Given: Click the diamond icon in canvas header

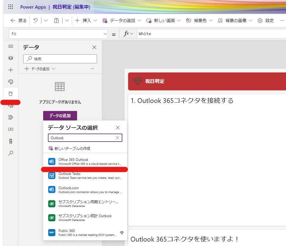Looking at the screenshot, I should [137, 81].
